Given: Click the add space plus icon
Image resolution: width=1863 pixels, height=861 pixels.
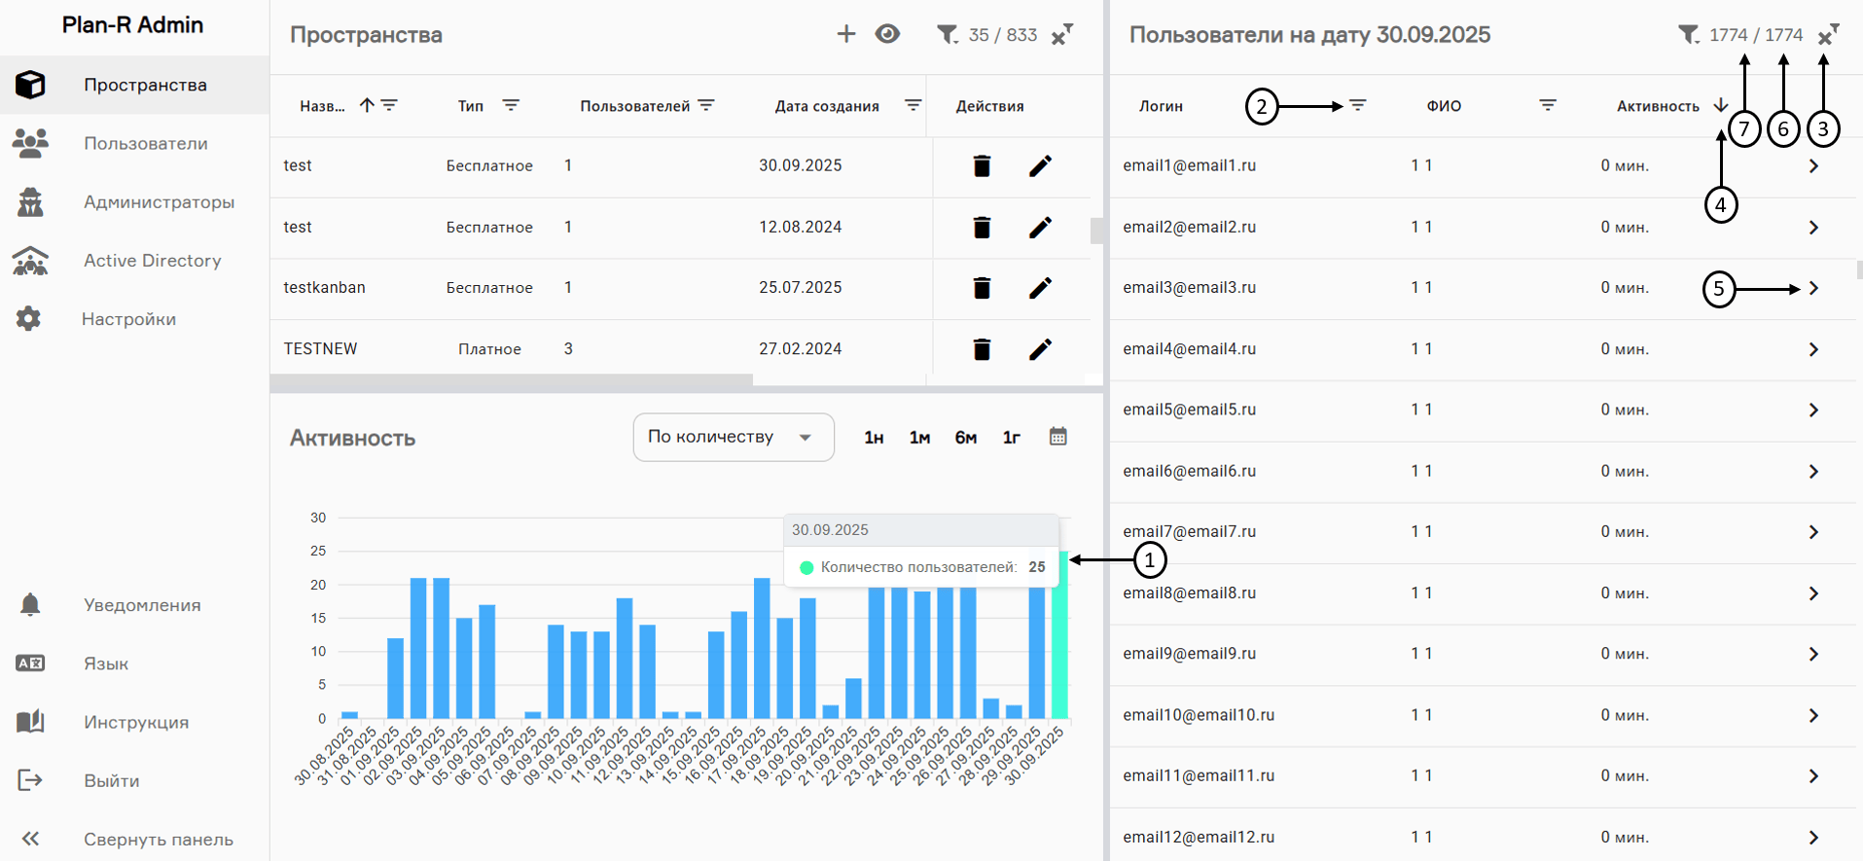Looking at the screenshot, I should pos(845,34).
